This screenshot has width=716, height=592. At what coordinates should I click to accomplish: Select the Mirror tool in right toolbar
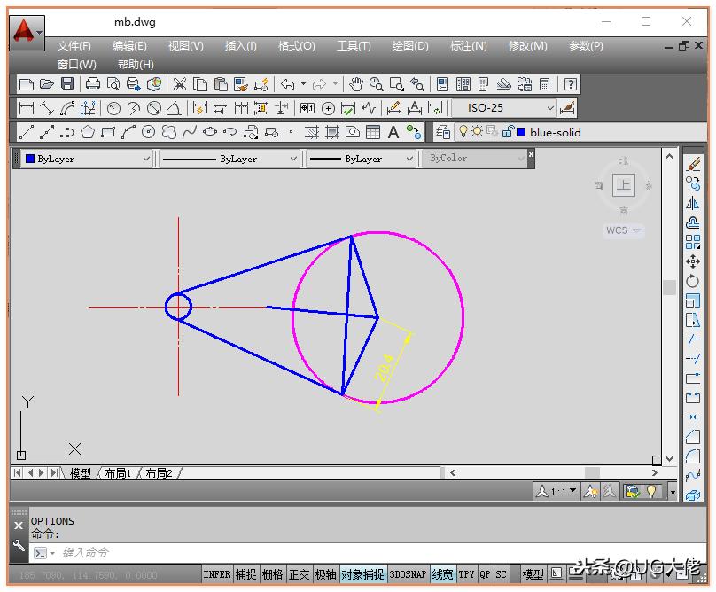693,202
